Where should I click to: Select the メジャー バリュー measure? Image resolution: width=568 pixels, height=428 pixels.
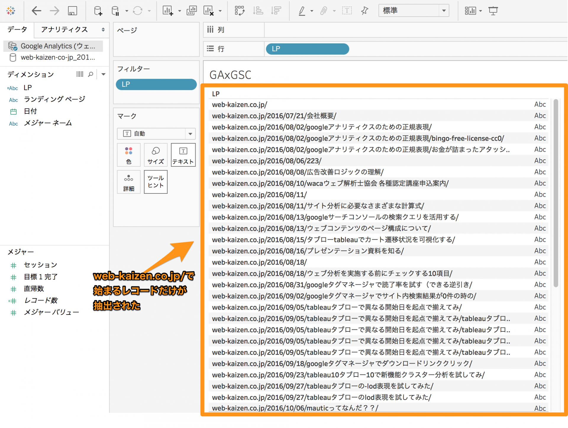(51, 312)
